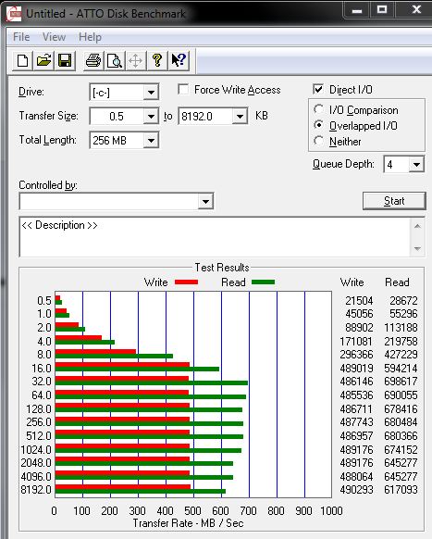Expand the minimum Transfer Size dropdown 0.5
Viewport: 432px width, 539px height.
[151, 116]
